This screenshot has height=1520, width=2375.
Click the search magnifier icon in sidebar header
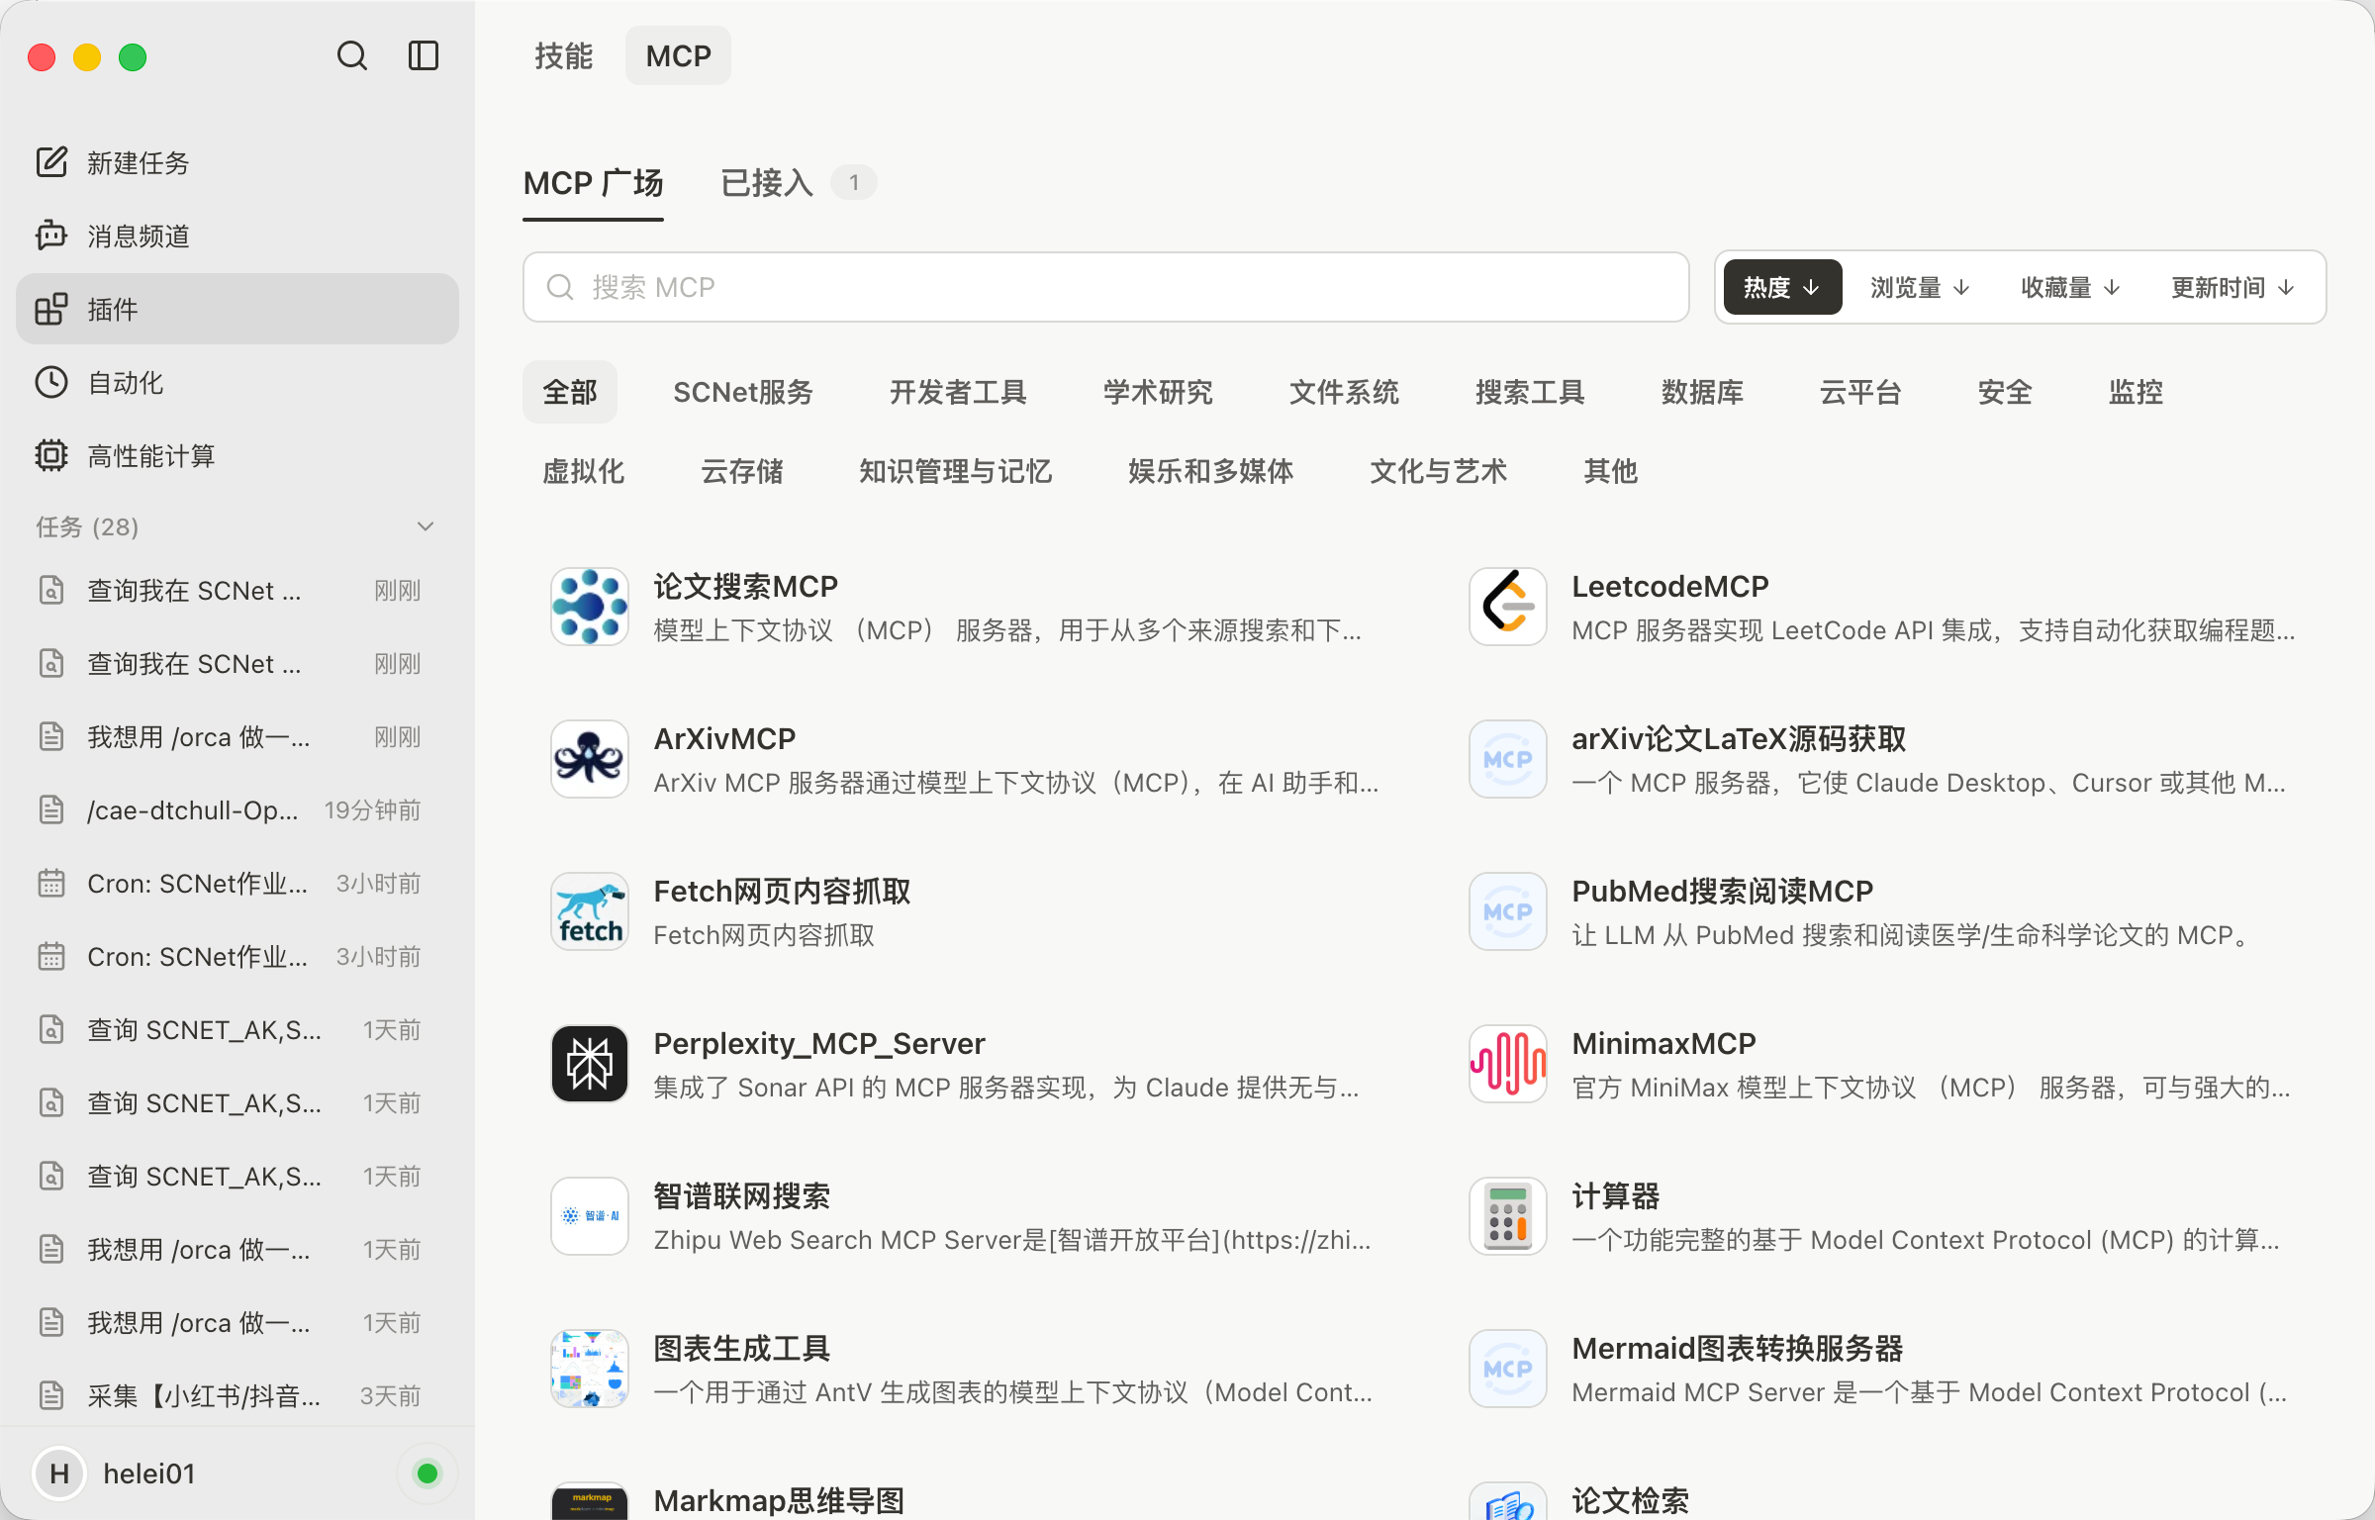(352, 55)
